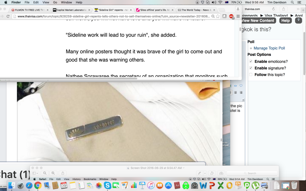Screen dimensions: 306x191
Task: Open the Trash in dock
Action: point(294,185)
